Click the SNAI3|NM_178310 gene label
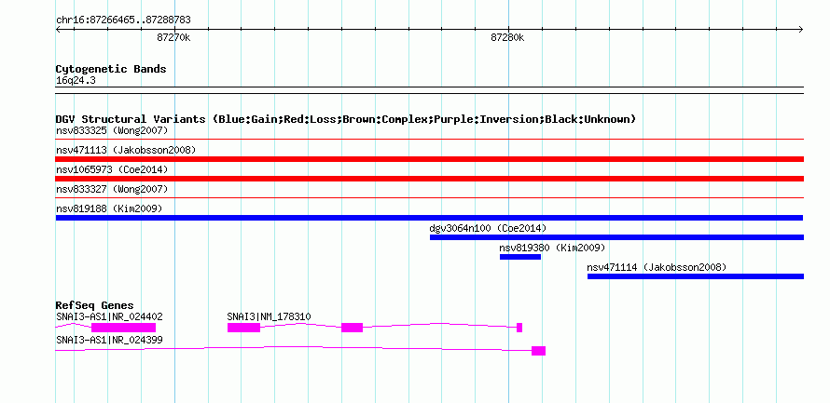Screen dimensions: 830x403 [269, 316]
